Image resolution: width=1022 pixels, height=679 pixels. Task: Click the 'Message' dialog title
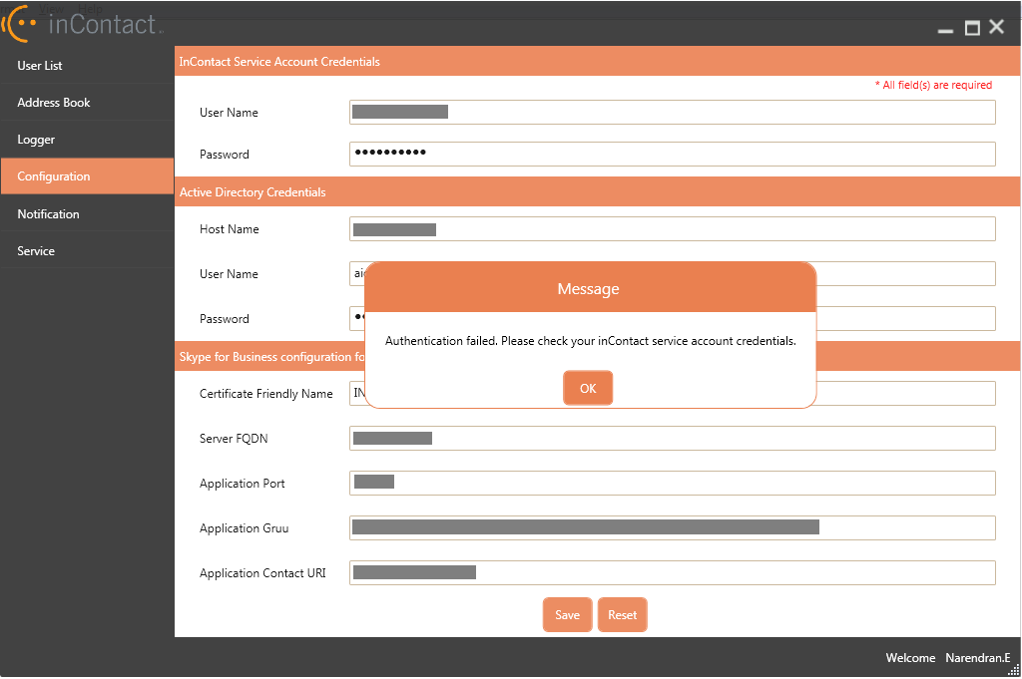pos(588,289)
